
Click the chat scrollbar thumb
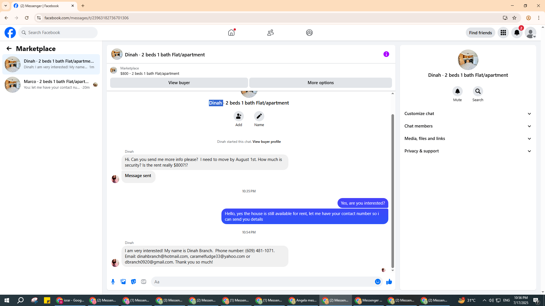tap(393, 191)
